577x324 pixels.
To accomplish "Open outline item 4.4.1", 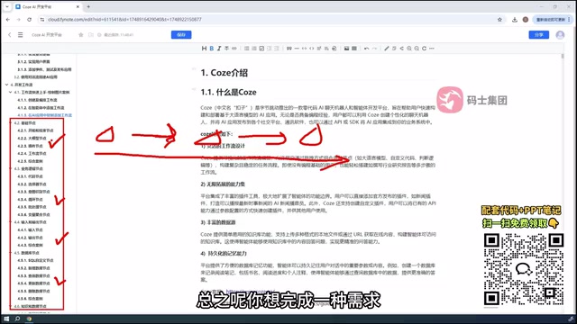I will (x=30, y=230).
